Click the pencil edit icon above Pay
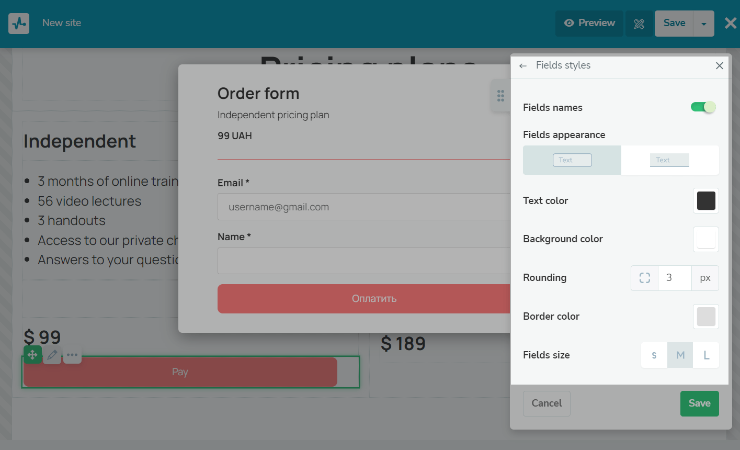Screen dimensions: 740x450 click(52, 355)
